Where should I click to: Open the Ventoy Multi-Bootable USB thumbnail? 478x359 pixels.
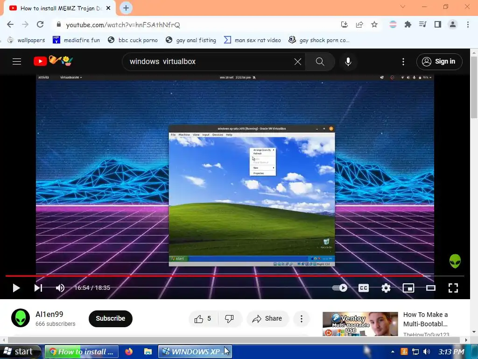pos(360,324)
